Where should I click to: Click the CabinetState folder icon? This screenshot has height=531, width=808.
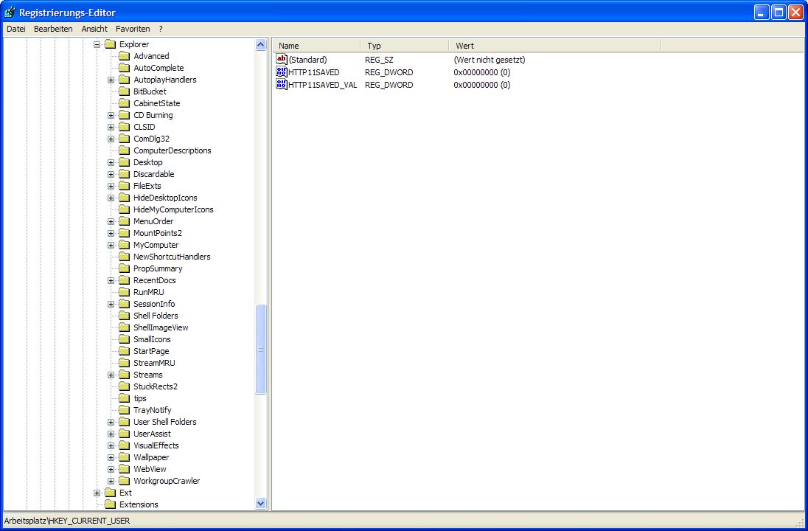(124, 103)
